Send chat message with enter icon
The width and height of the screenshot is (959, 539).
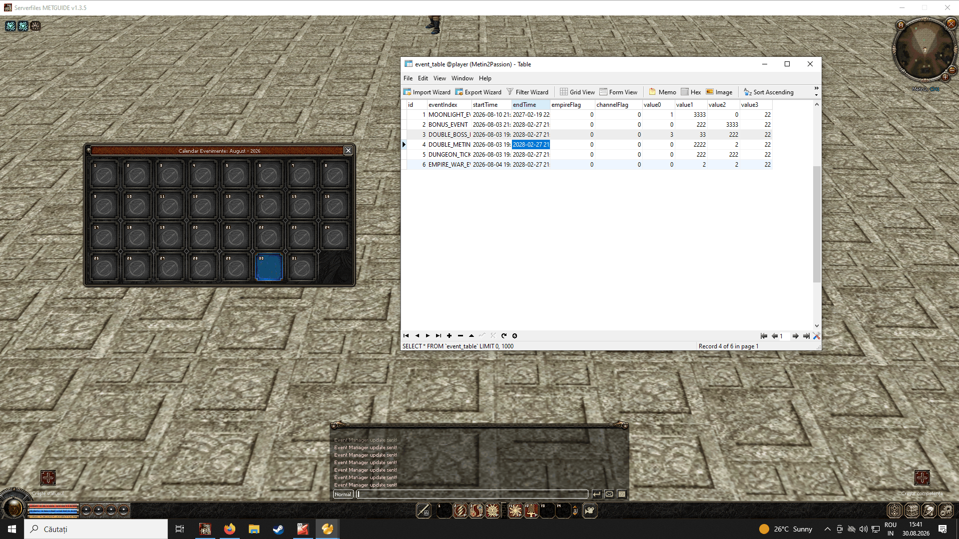(596, 494)
